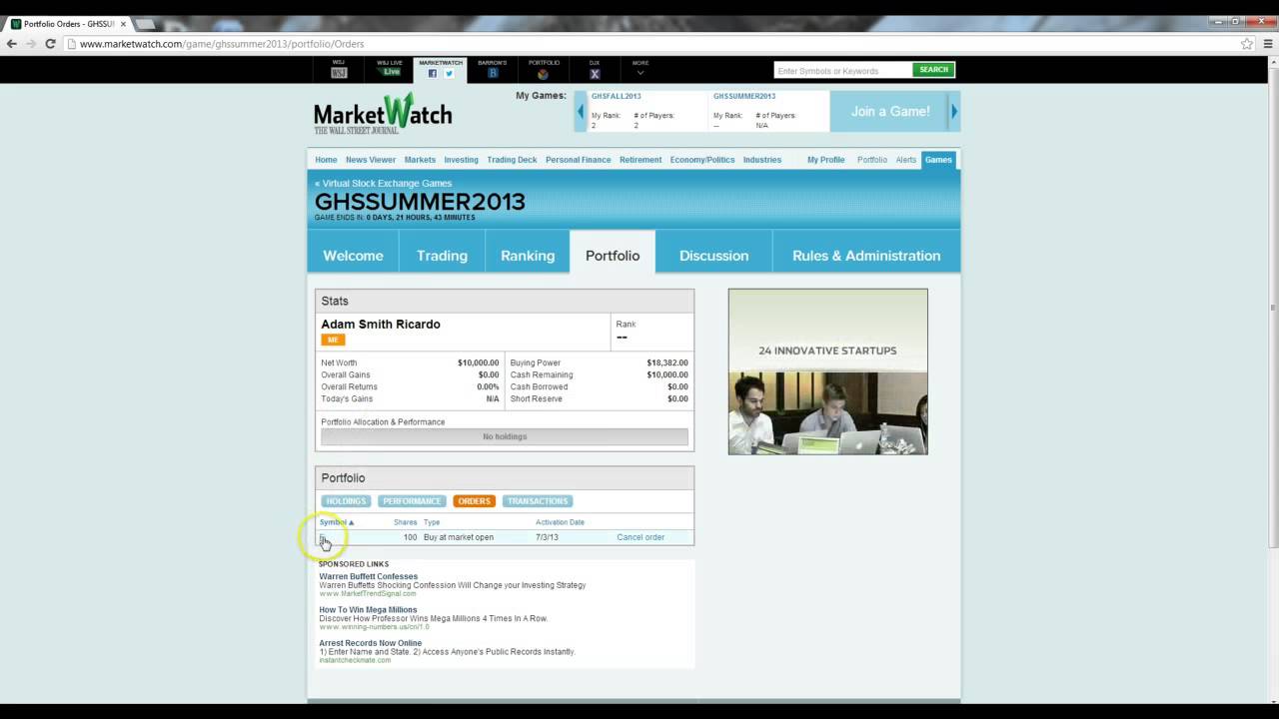Open the Barron's icon
This screenshot has height=719, width=1279.
pos(493,73)
